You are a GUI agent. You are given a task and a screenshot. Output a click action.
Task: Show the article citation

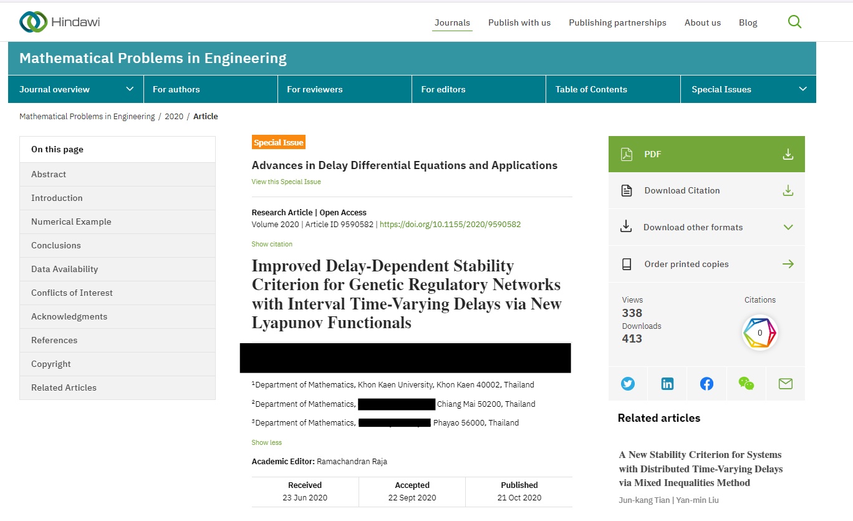click(272, 244)
